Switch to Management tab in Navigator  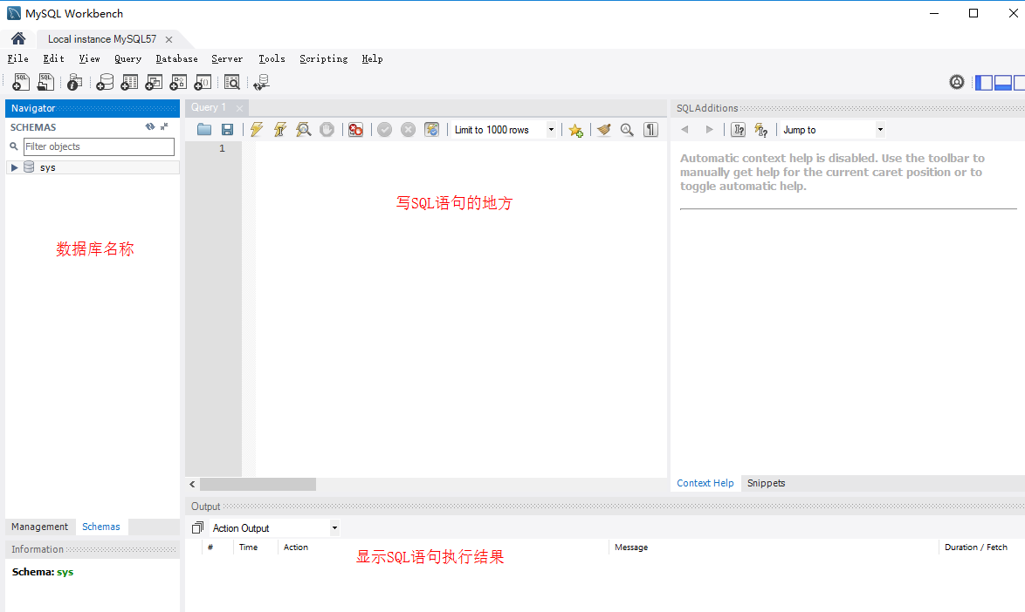40,527
